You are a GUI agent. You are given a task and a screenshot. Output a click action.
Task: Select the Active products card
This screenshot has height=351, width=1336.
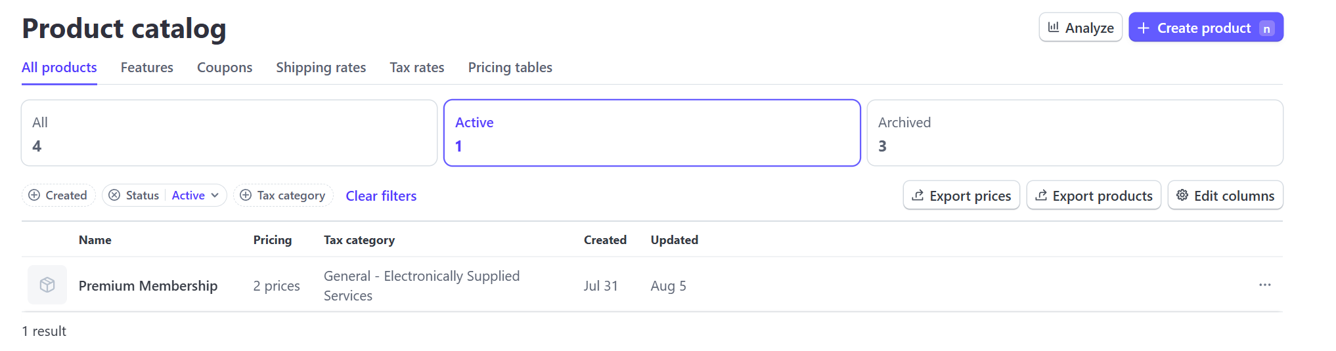(x=652, y=133)
